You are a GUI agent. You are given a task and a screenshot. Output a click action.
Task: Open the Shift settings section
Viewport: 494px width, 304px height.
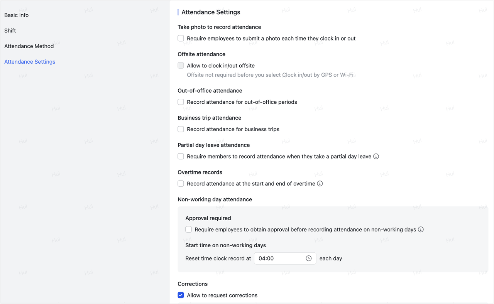(x=10, y=30)
